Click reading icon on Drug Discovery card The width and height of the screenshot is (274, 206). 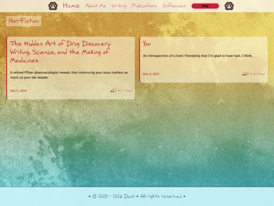112,91
